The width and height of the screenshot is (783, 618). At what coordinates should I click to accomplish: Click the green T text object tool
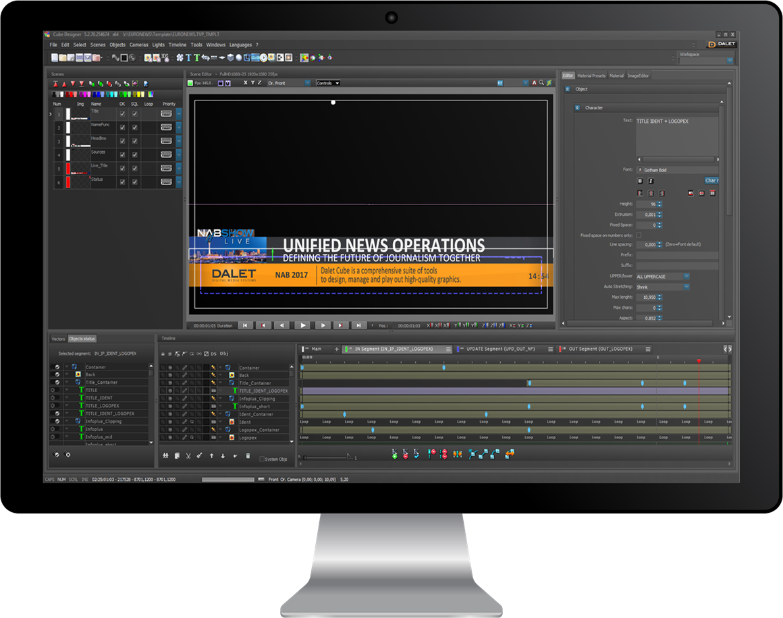point(196,58)
